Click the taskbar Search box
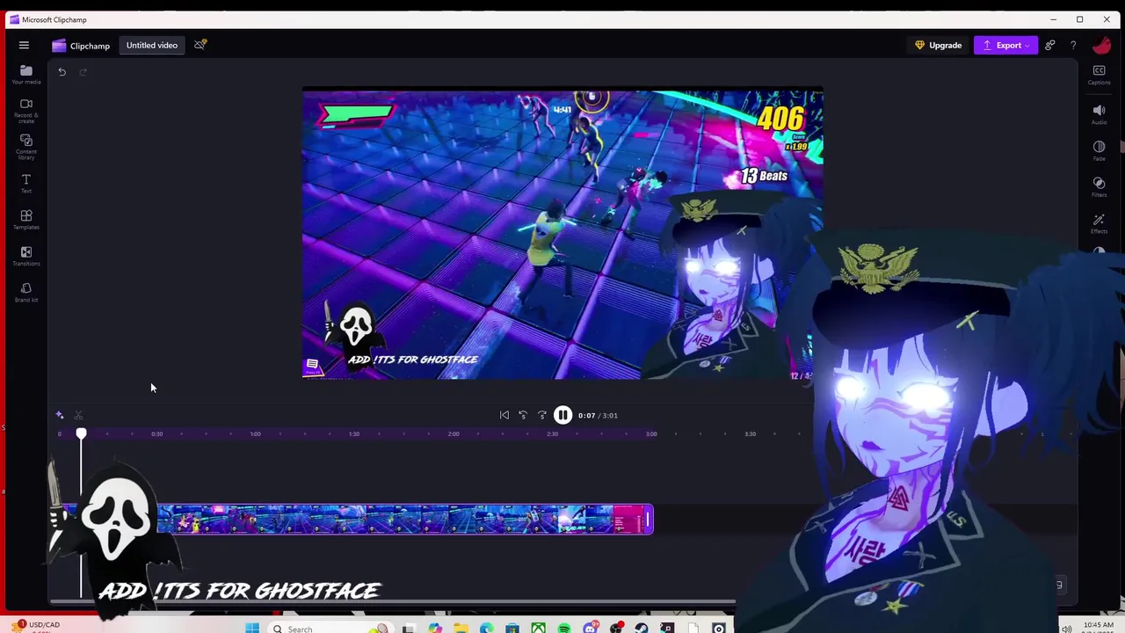 point(329,628)
